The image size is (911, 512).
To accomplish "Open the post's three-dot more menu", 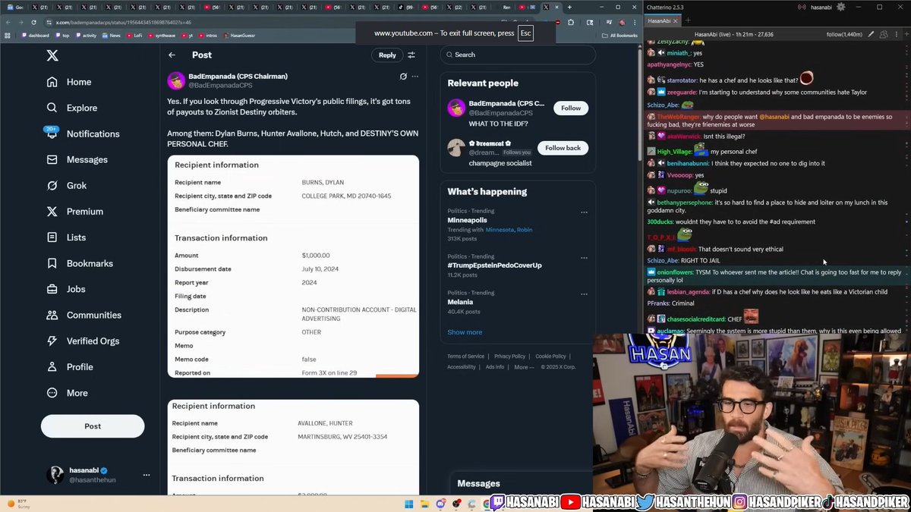I will (415, 77).
